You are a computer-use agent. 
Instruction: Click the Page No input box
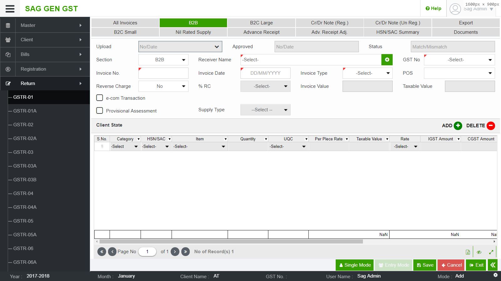tap(147, 252)
